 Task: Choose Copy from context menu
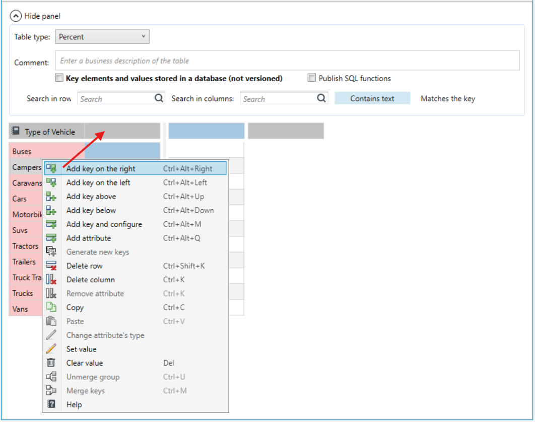point(136,307)
